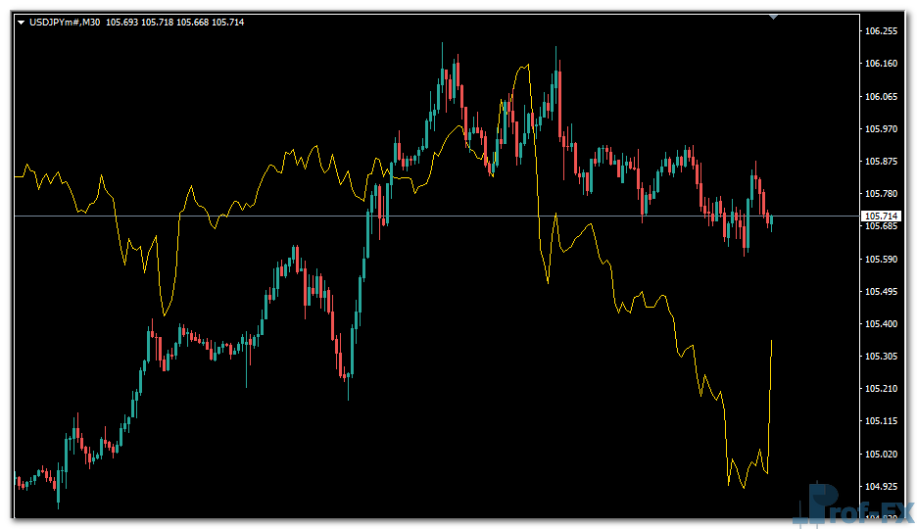This screenshot has width=917, height=529.
Task: Select the 104.925 level on price scale
Action: [882, 486]
